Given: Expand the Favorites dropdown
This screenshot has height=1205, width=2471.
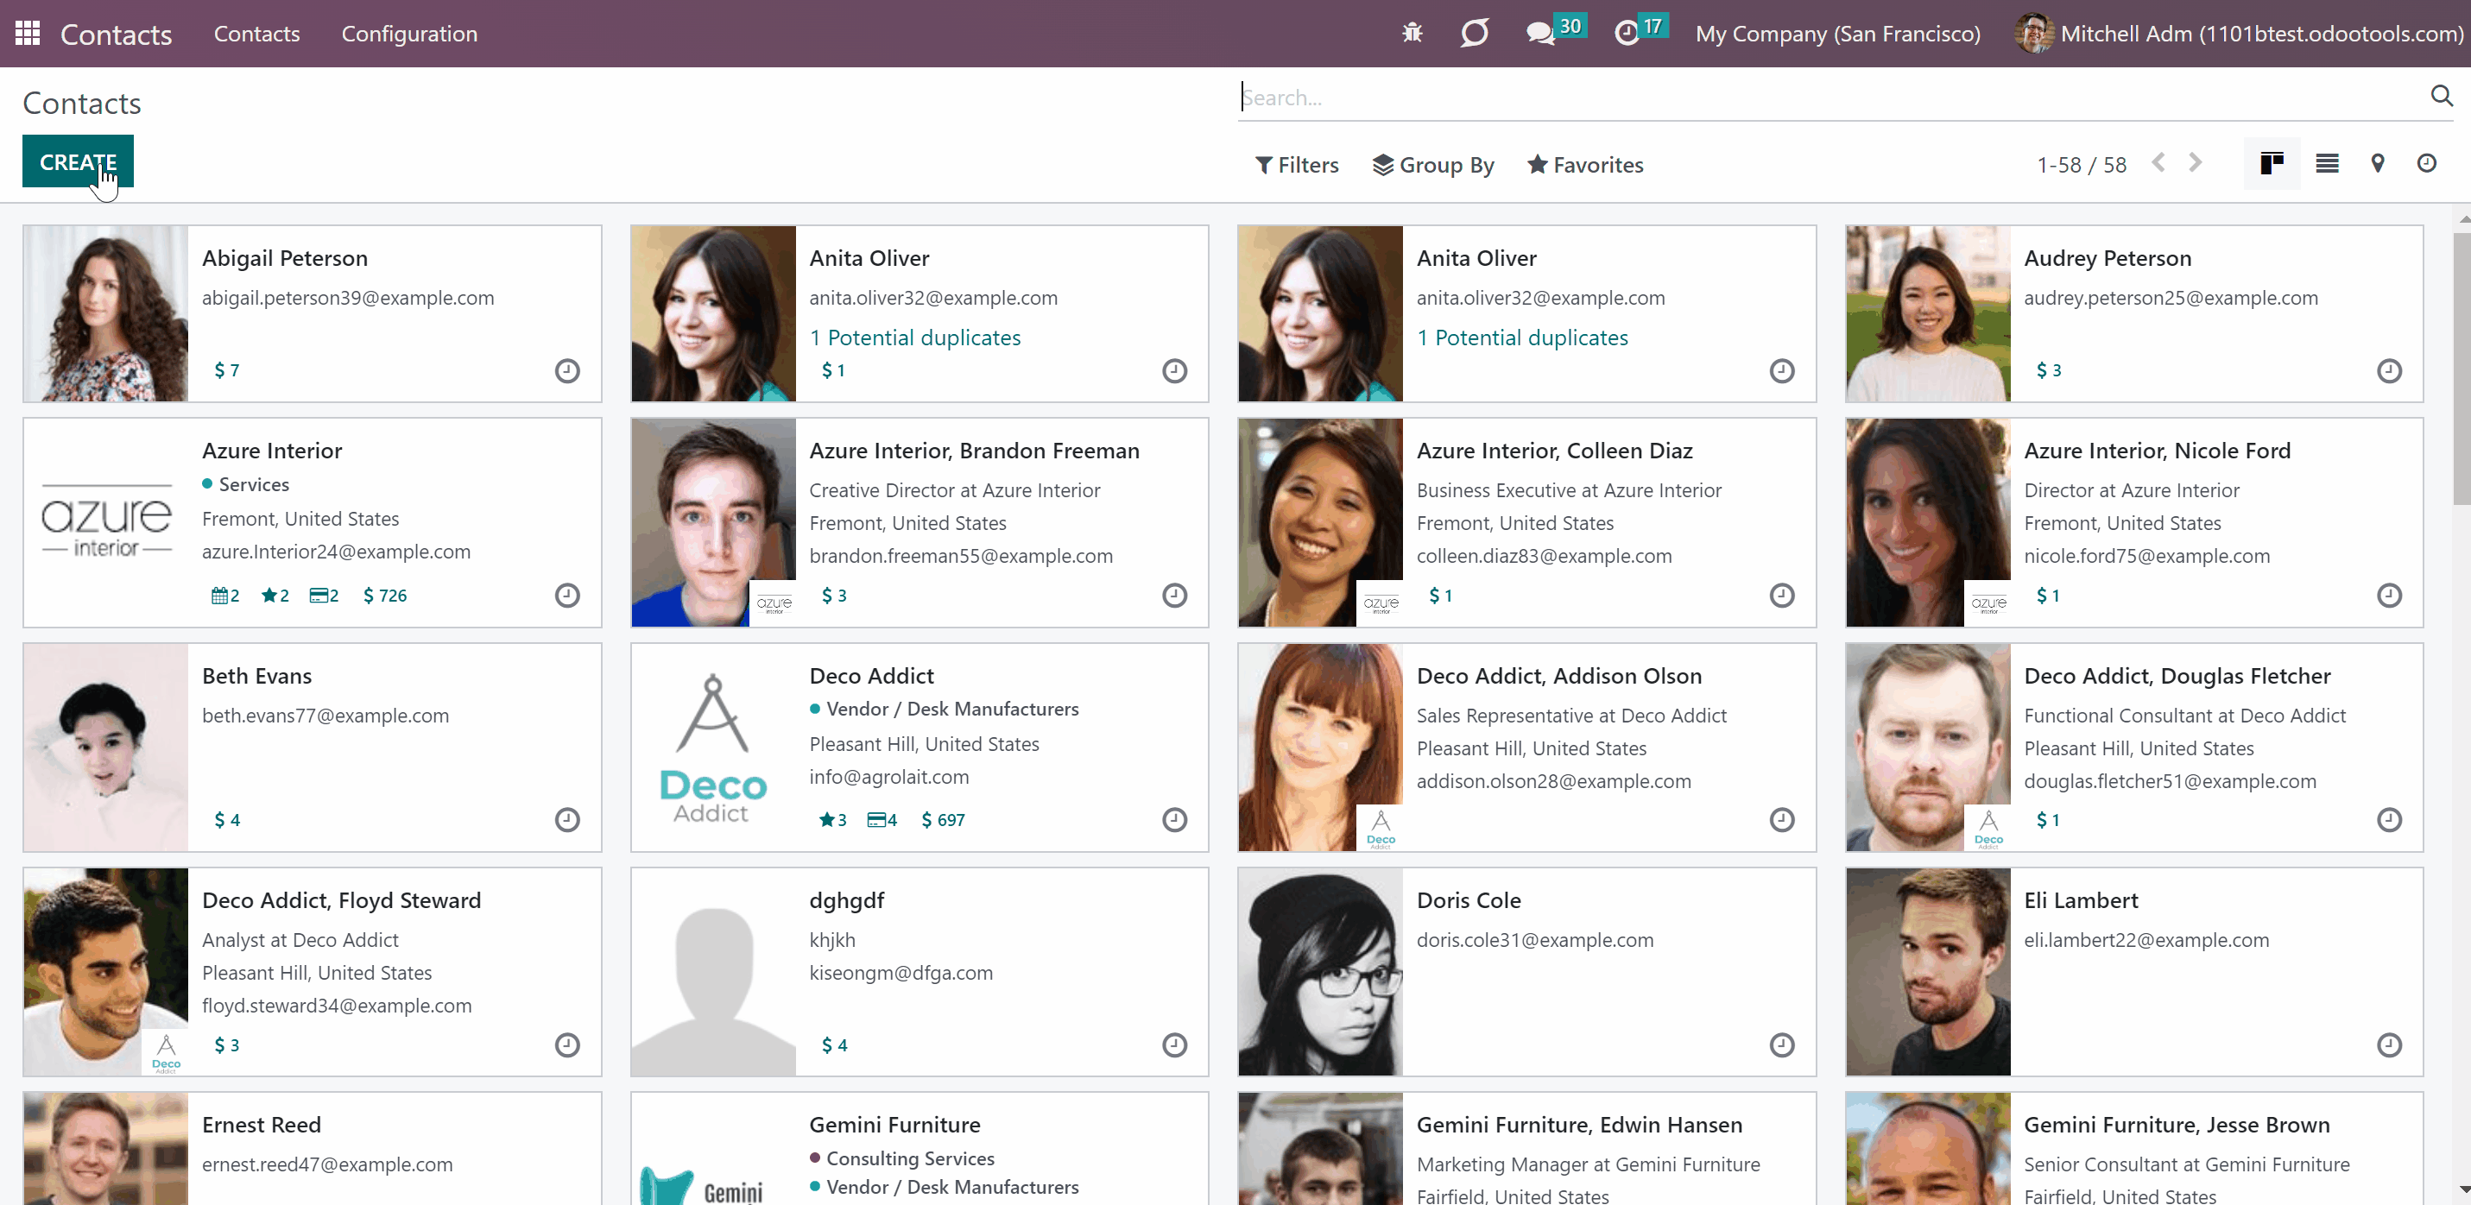Looking at the screenshot, I should click(1584, 165).
